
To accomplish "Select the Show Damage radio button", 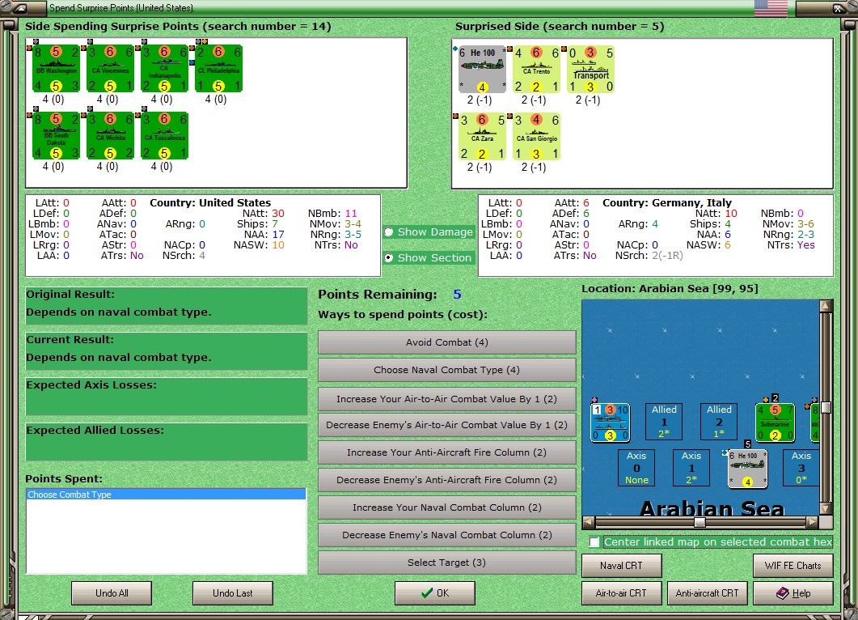I will [388, 231].
